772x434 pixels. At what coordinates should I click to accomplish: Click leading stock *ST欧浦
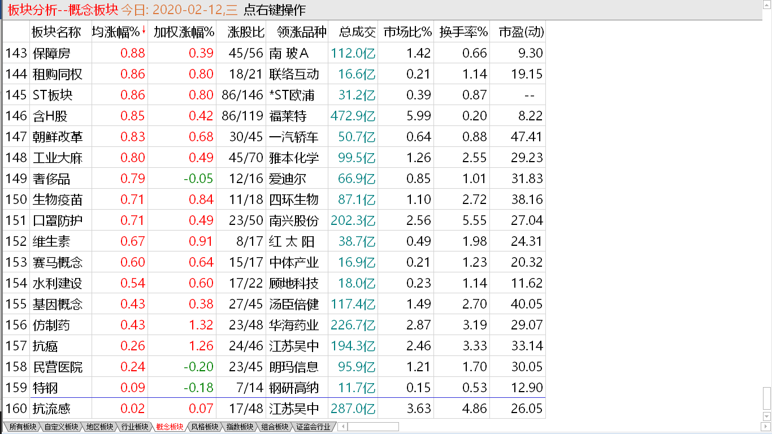(292, 95)
